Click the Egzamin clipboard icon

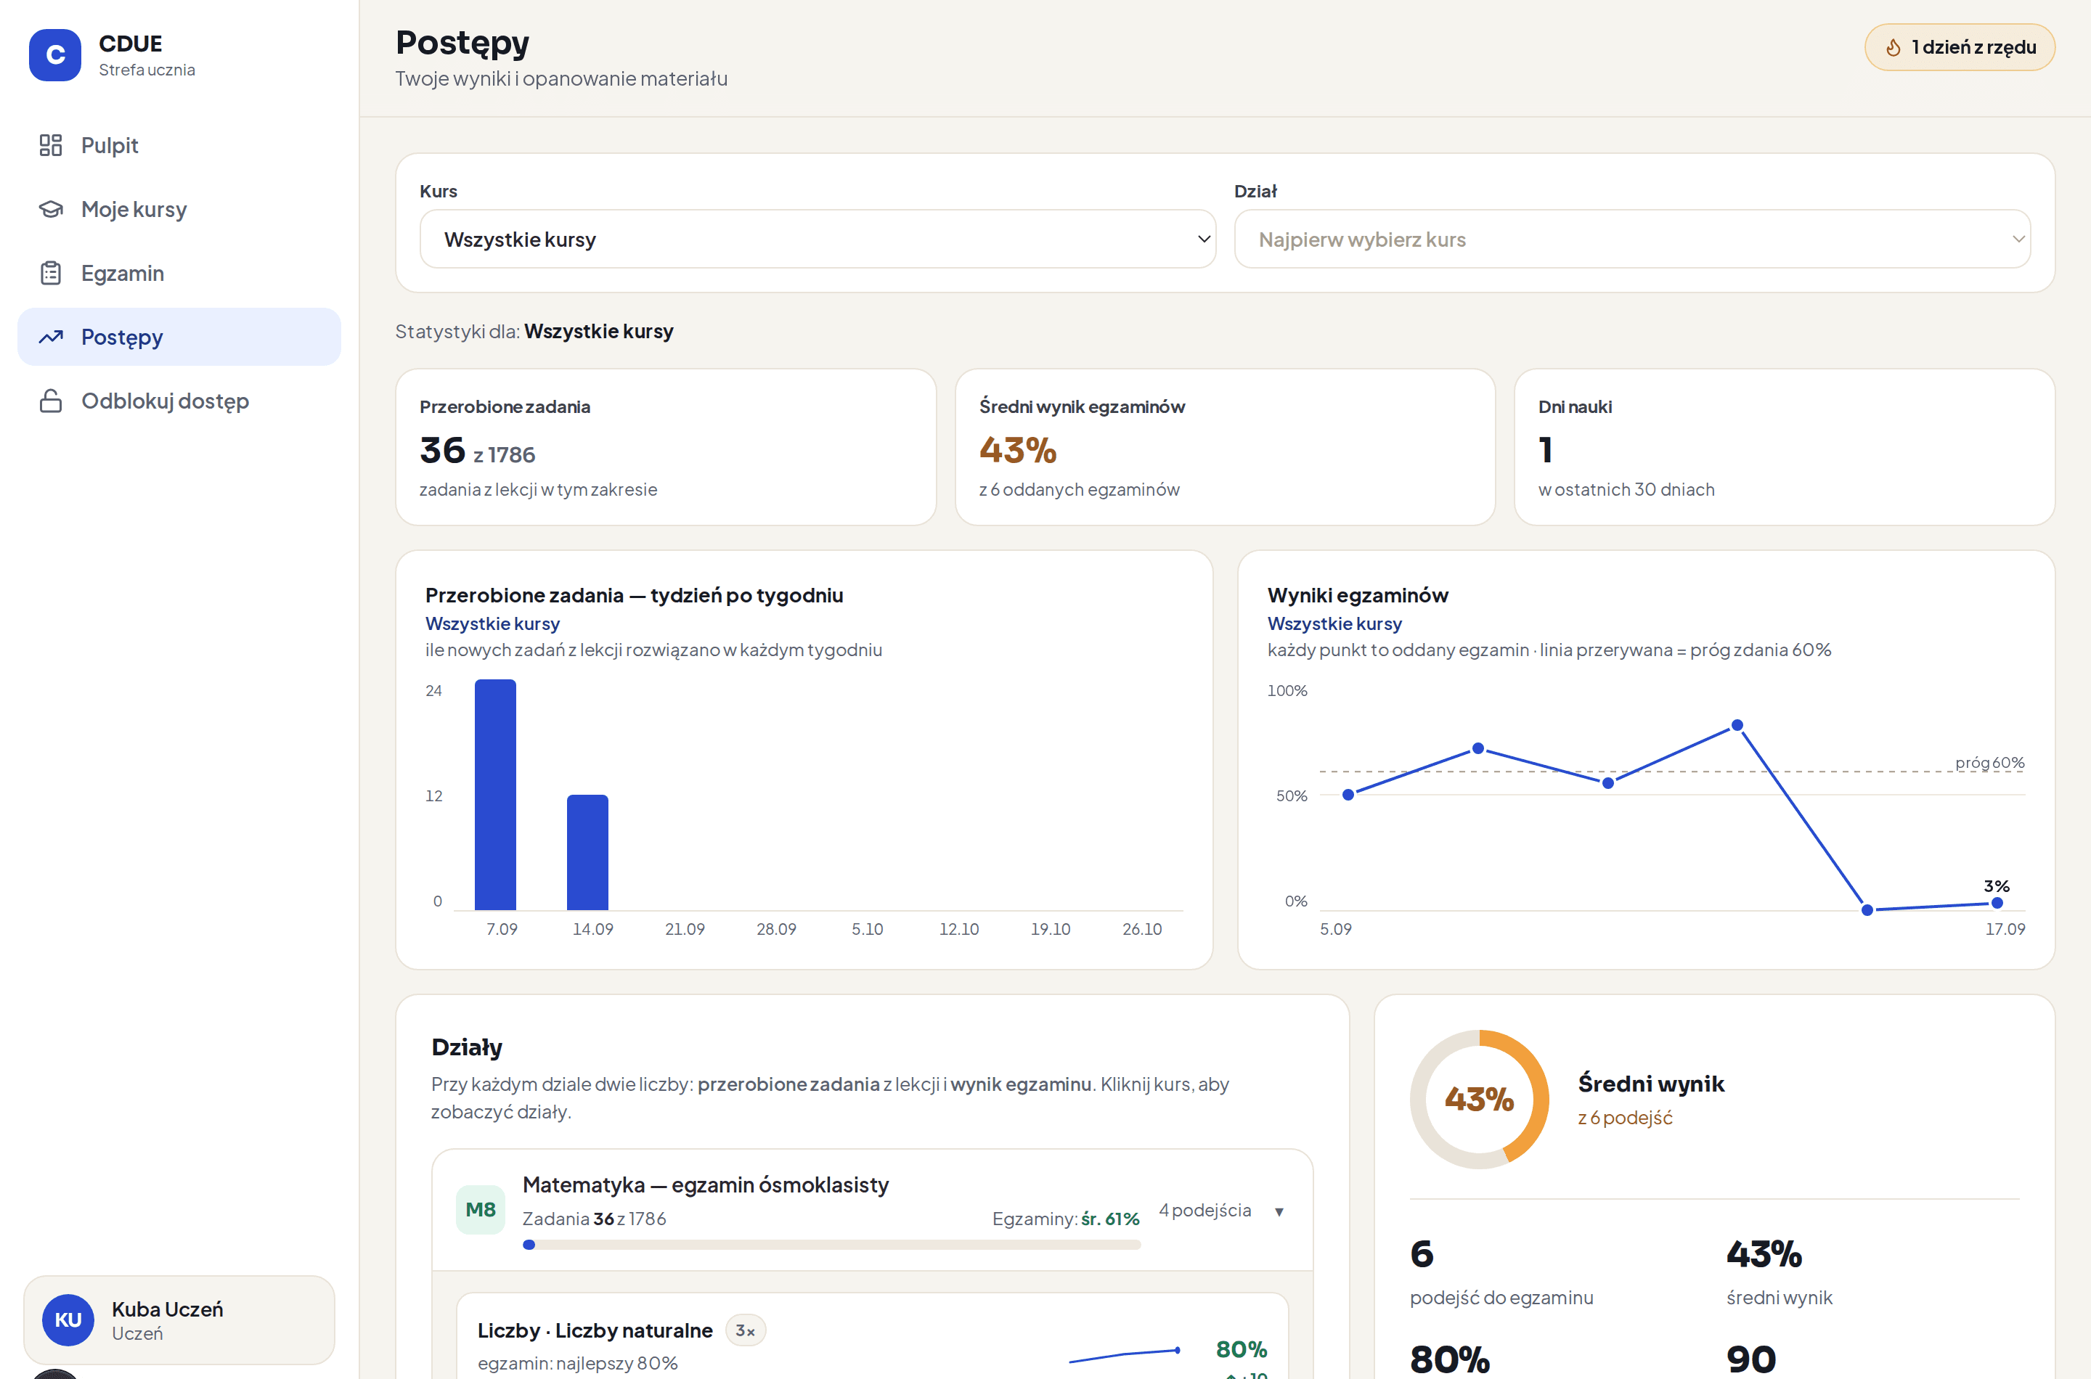click(x=51, y=274)
